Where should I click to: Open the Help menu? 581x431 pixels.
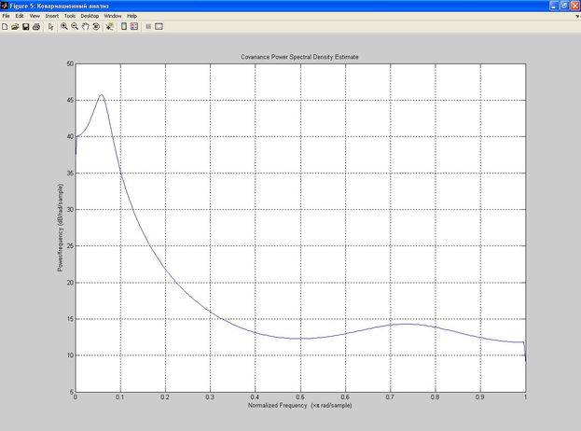pyautogui.click(x=131, y=16)
